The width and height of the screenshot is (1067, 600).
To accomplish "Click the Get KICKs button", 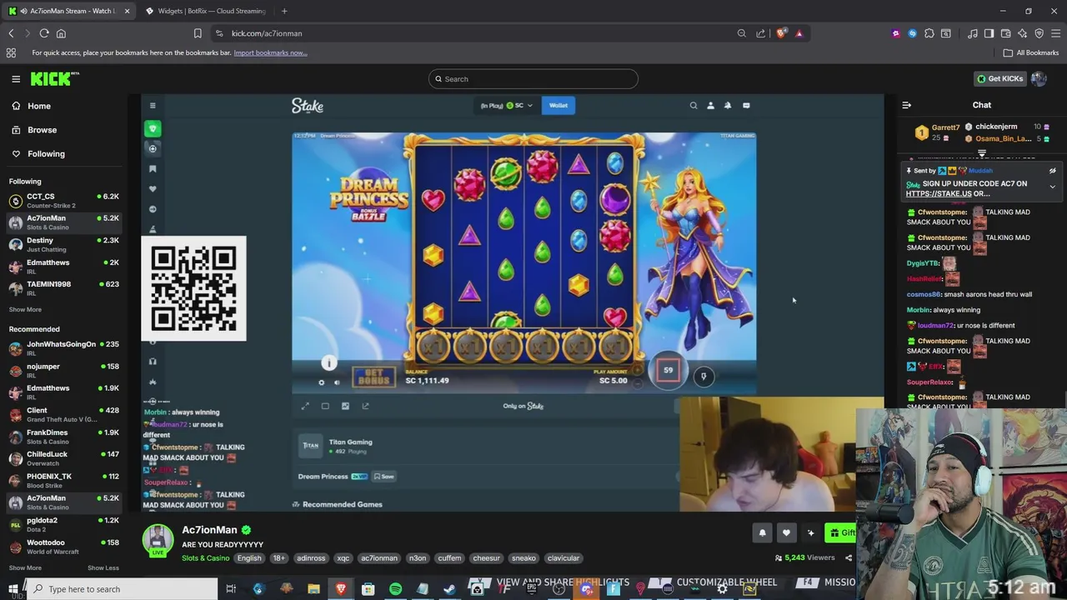I will pos(999,79).
